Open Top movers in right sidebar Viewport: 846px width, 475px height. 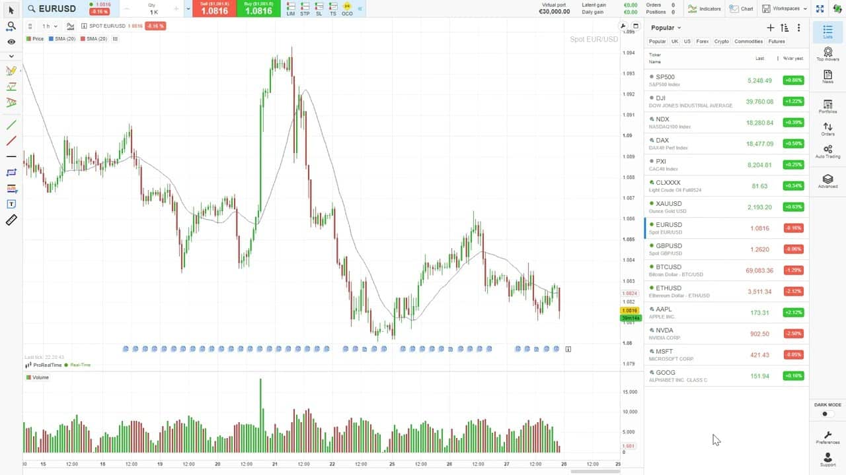click(827, 53)
